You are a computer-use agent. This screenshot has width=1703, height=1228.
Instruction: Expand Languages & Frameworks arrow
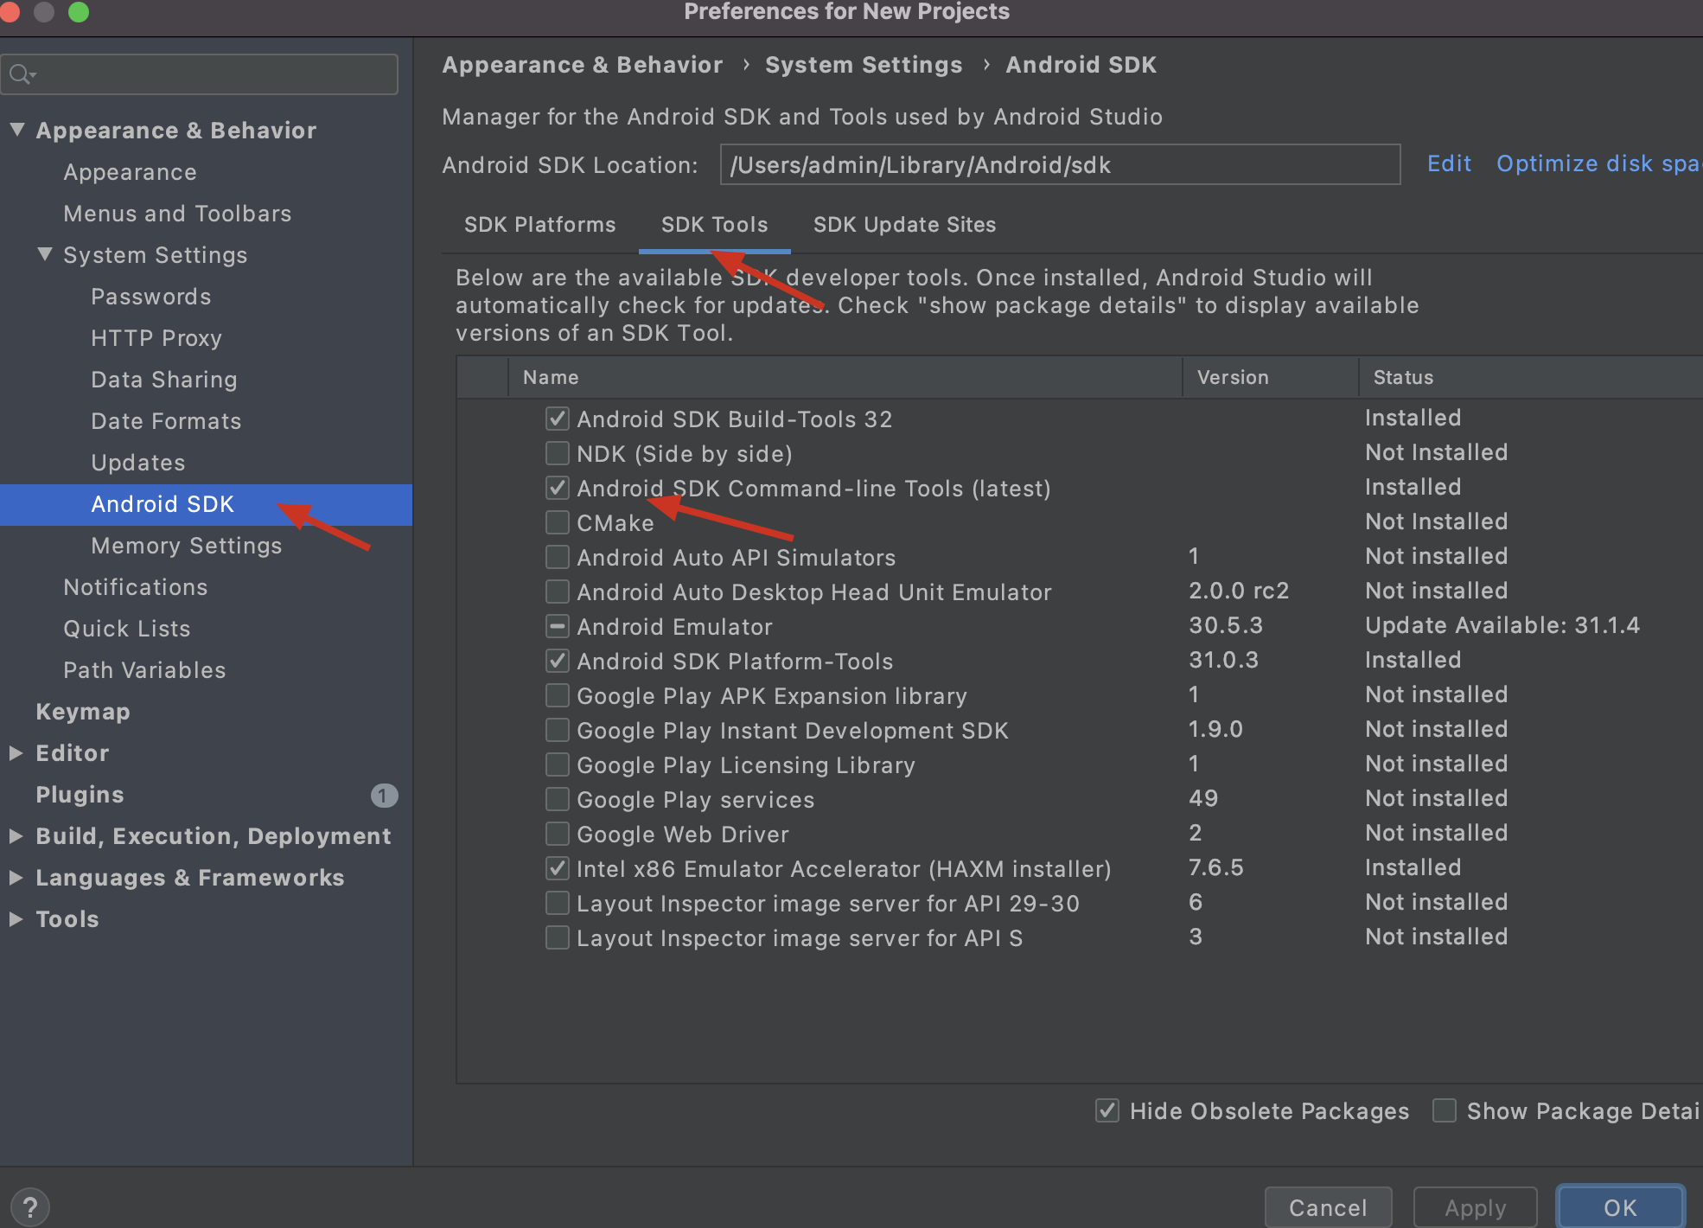point(16,878)
